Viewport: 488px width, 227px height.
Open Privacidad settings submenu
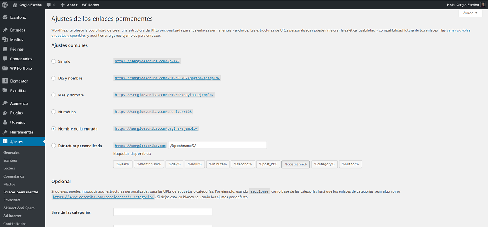11,200
